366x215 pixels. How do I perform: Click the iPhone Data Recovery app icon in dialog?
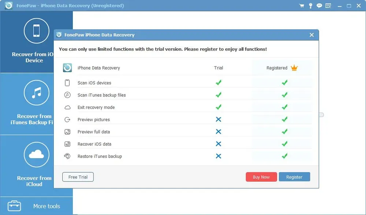click(x=67, y=68)
